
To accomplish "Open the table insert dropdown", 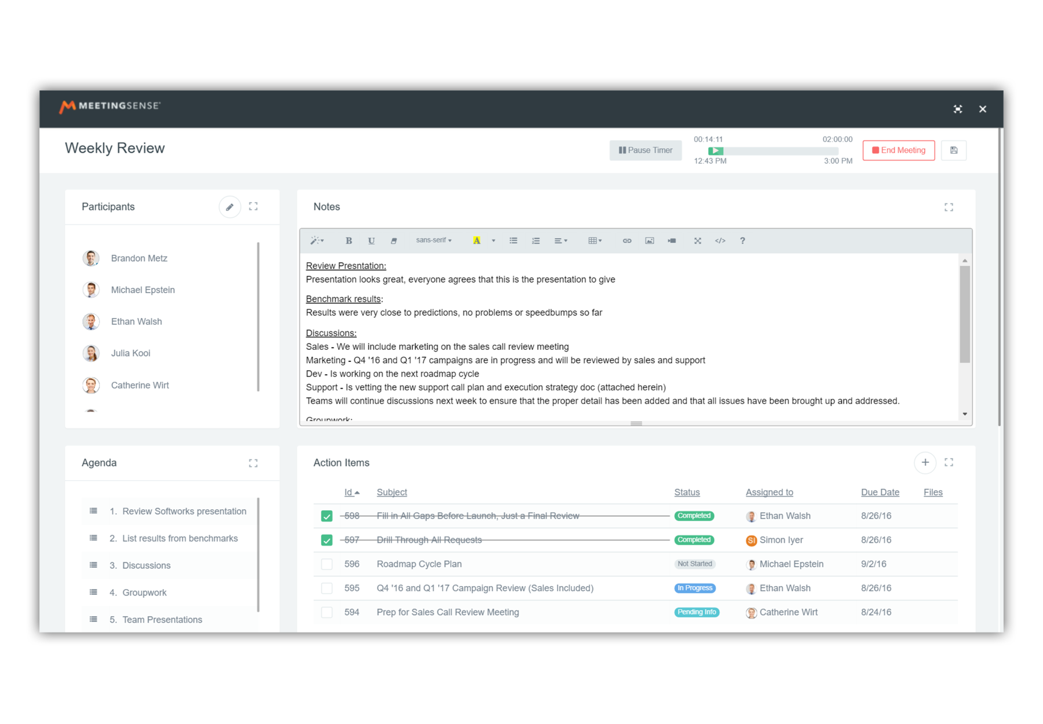I will pyautogui.click(x=595, y=241).
